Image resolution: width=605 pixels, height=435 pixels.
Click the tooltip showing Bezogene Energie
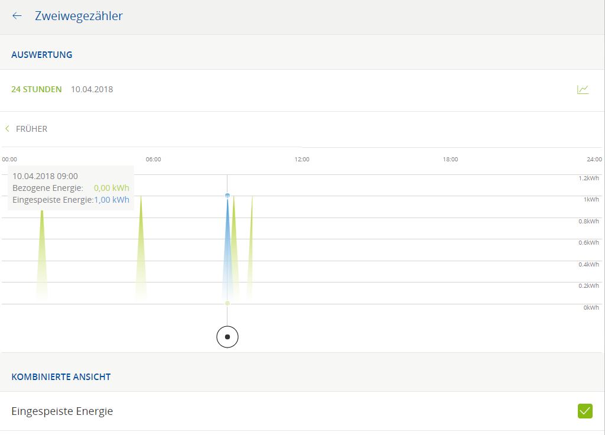[x=71, y=188]
